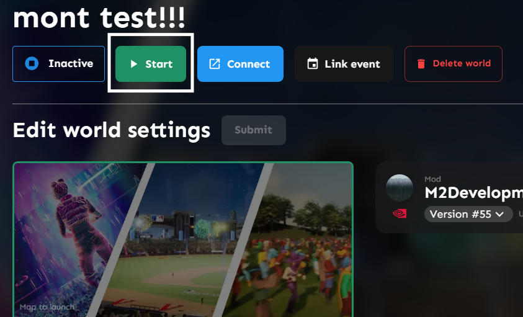This screenshot has height=317, width=523.
Task: Click the Map to launch label
Action: (47, 307)
